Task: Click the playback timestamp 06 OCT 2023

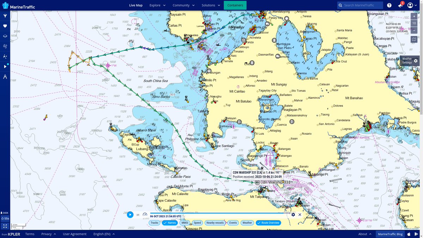Action: [x=166, y=216]
